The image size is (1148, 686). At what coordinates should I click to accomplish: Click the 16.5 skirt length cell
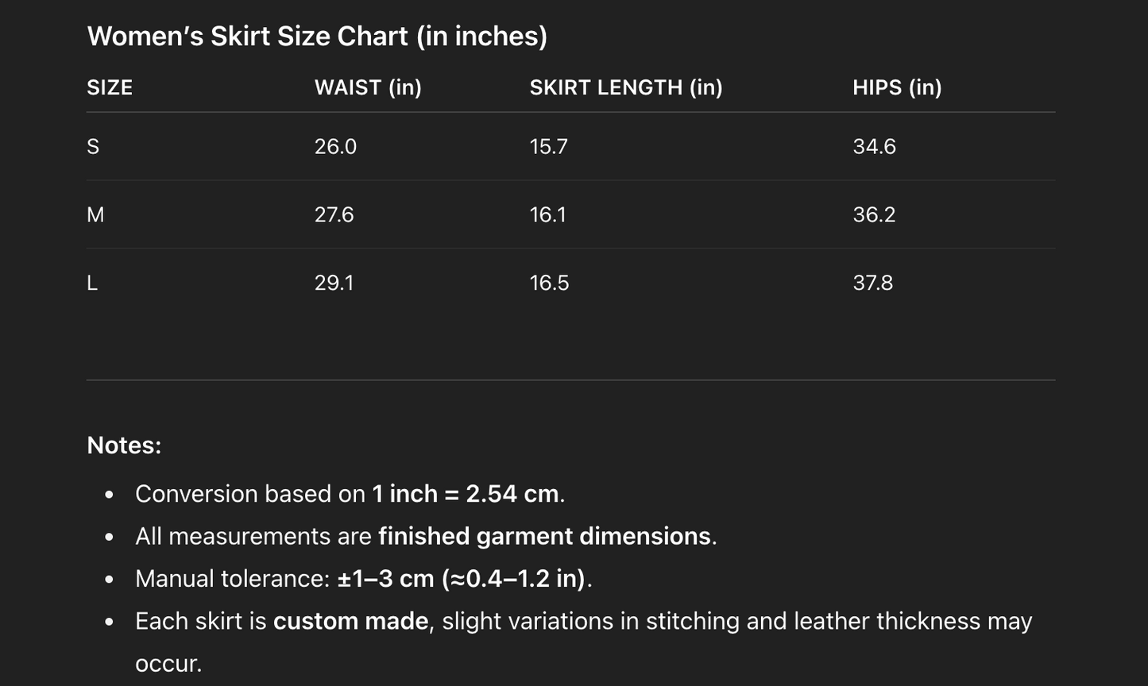coord(550,283)
